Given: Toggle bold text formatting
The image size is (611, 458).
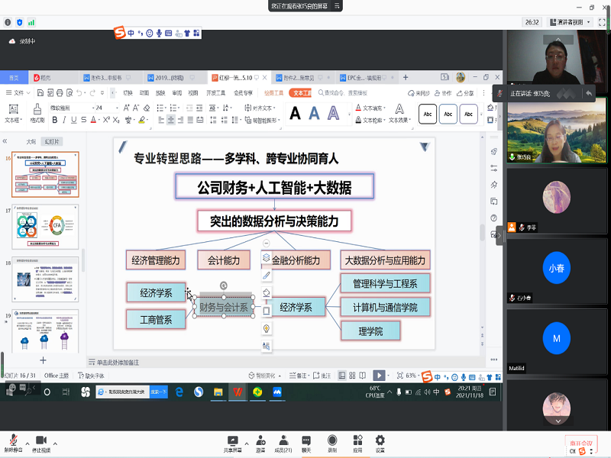Looking at the screenshot, I should [54, 120].
